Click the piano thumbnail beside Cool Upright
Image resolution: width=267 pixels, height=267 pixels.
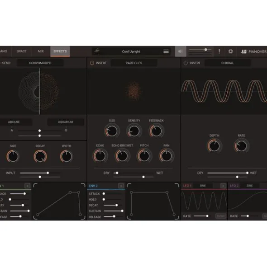point(97,51)
